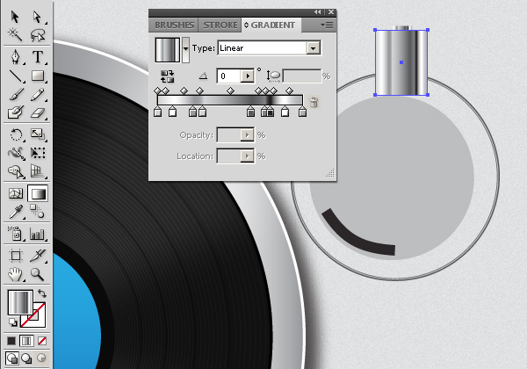Choose the Lasso tool

click(37, 34)
